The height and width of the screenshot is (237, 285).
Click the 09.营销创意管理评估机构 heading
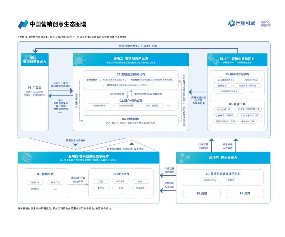pos(223,174)
